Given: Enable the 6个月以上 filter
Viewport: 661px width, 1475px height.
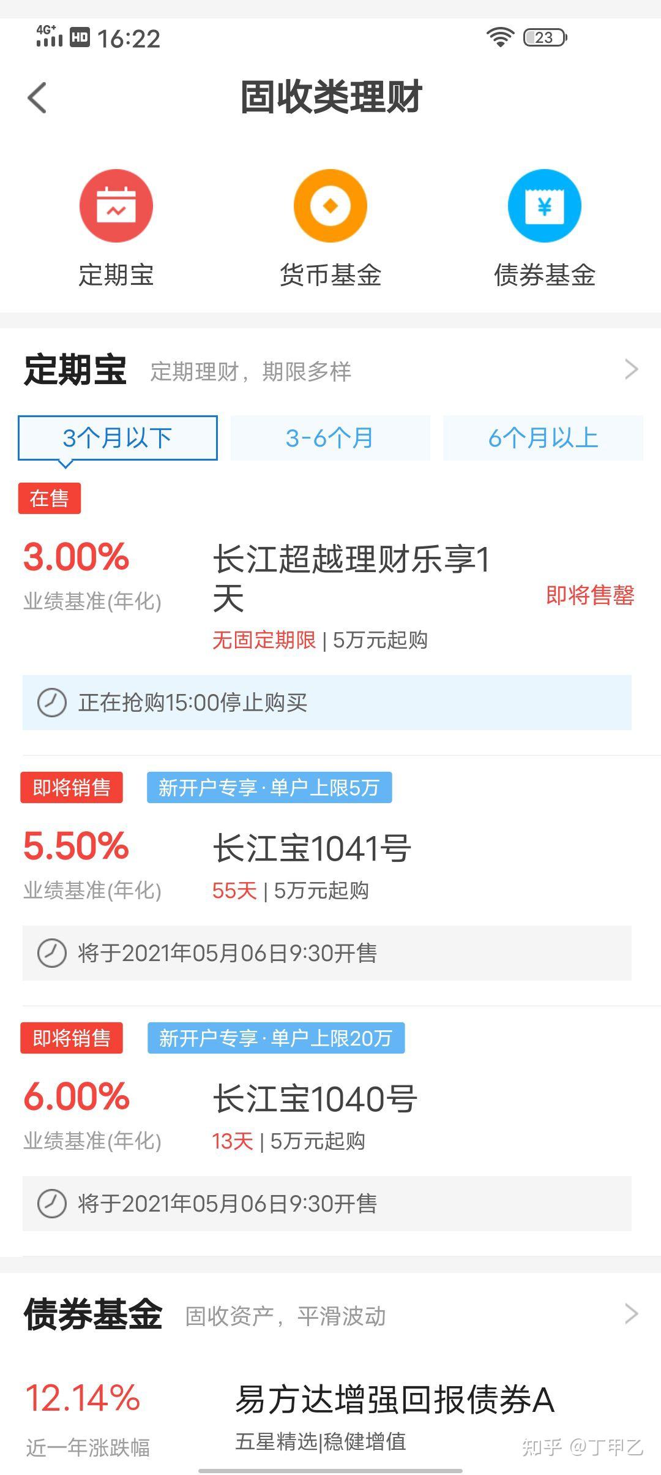Looking at the screenshot, I should point(542,437).
